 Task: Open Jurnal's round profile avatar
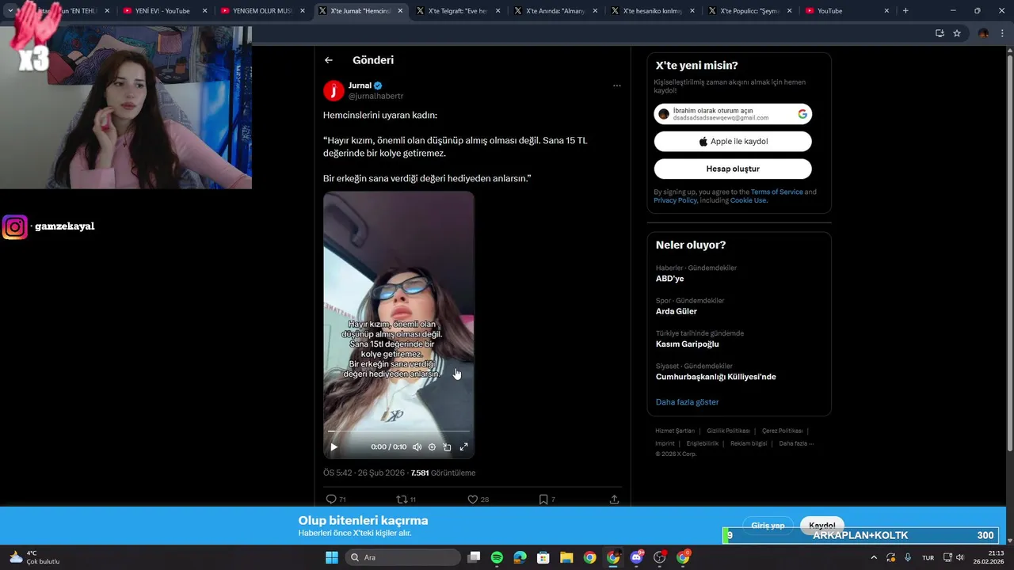[334, 90]
